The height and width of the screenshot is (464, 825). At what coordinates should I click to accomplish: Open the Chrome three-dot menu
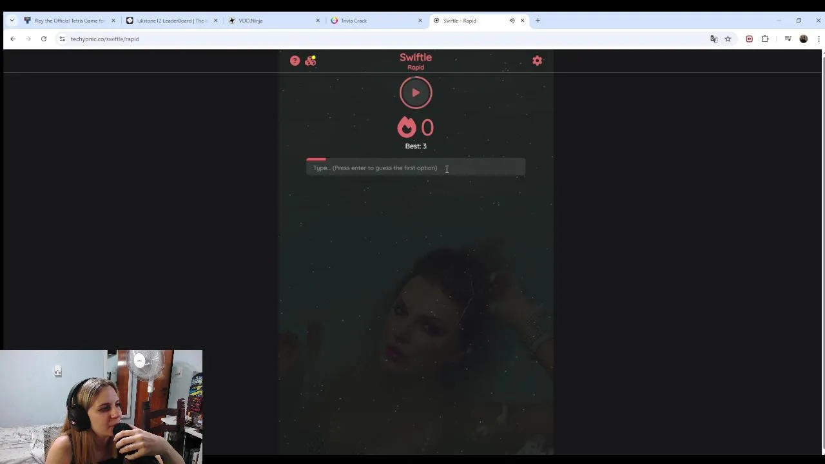(x=819, y=39)
